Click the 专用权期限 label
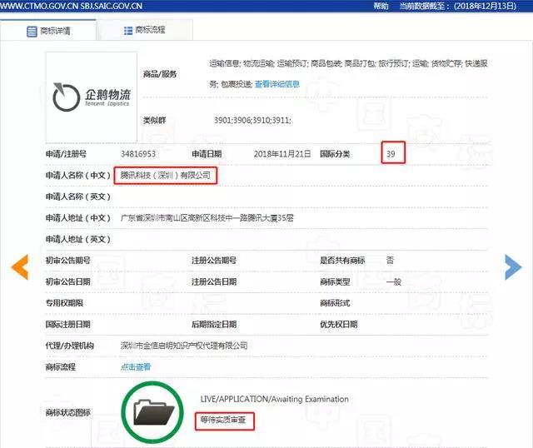533x448 pixels. 64,303
